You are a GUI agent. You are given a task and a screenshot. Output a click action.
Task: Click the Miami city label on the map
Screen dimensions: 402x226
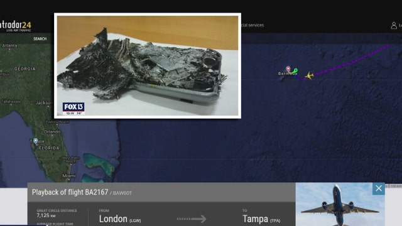(x=69, y=176)
